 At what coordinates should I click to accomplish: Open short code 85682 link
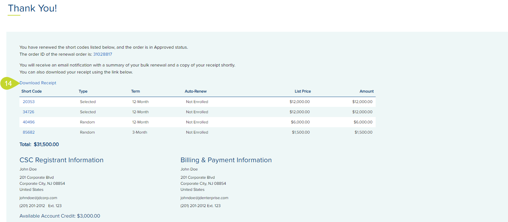29,132
